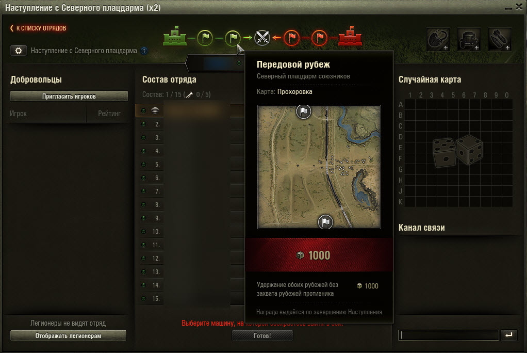Click the green allied fortress icon

(175, 36)
